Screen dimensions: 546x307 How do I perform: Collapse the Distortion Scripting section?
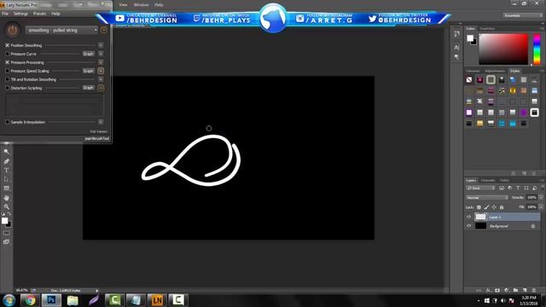[x=101, y=88]
